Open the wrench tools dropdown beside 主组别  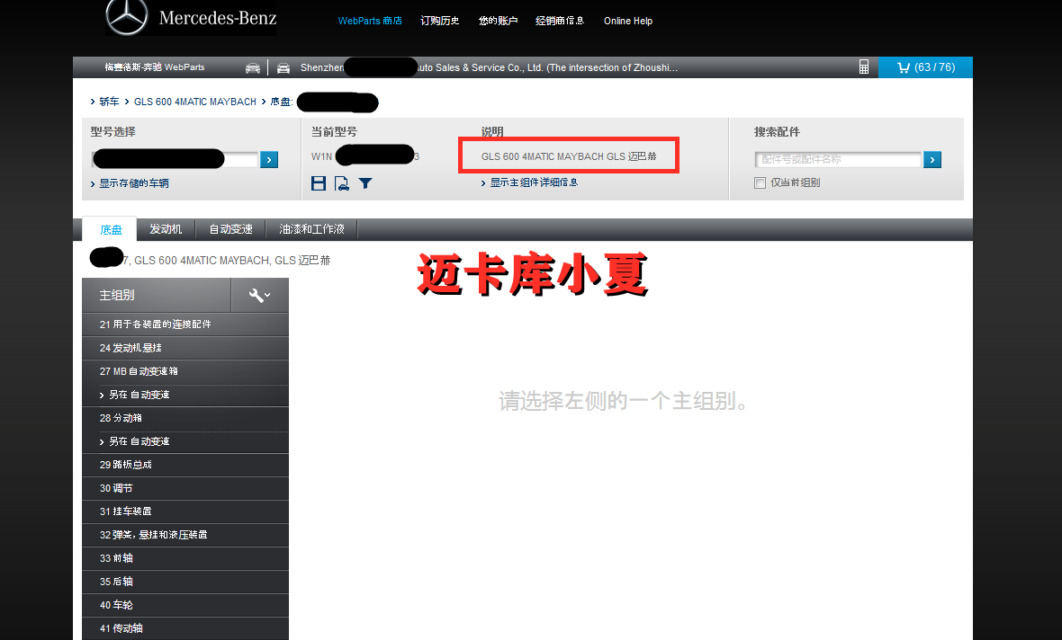pos(259,295)
